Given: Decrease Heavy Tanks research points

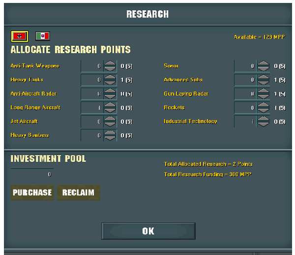Looking at the screenshot, I should [110, 82].
